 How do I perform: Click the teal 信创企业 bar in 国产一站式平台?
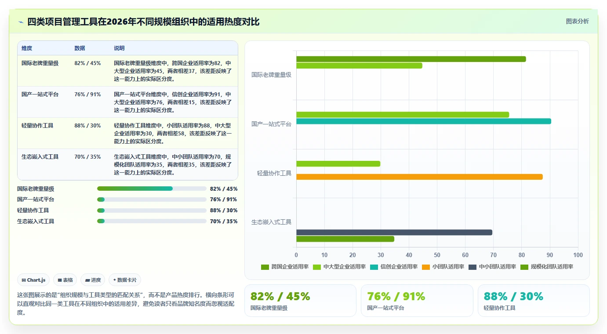coord(424,121)
